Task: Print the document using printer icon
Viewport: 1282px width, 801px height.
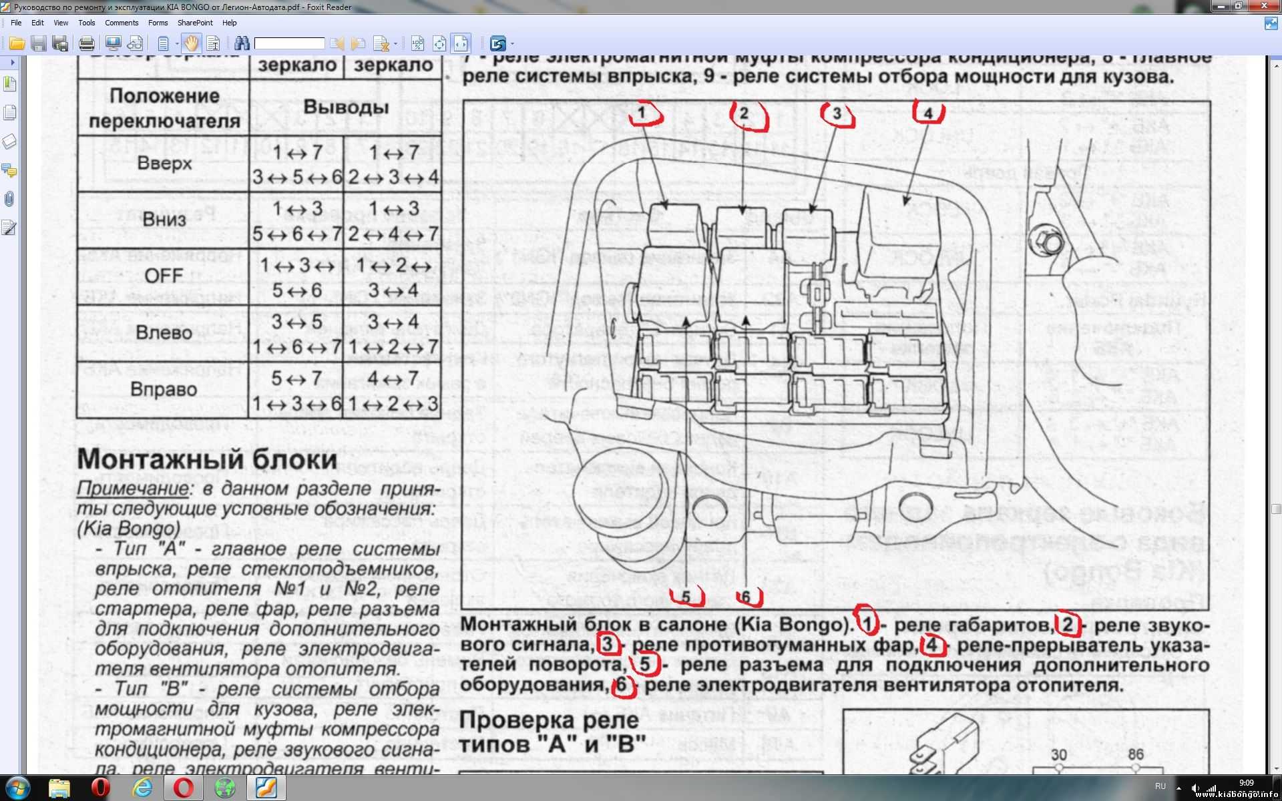Action: [x=87, y=44]
